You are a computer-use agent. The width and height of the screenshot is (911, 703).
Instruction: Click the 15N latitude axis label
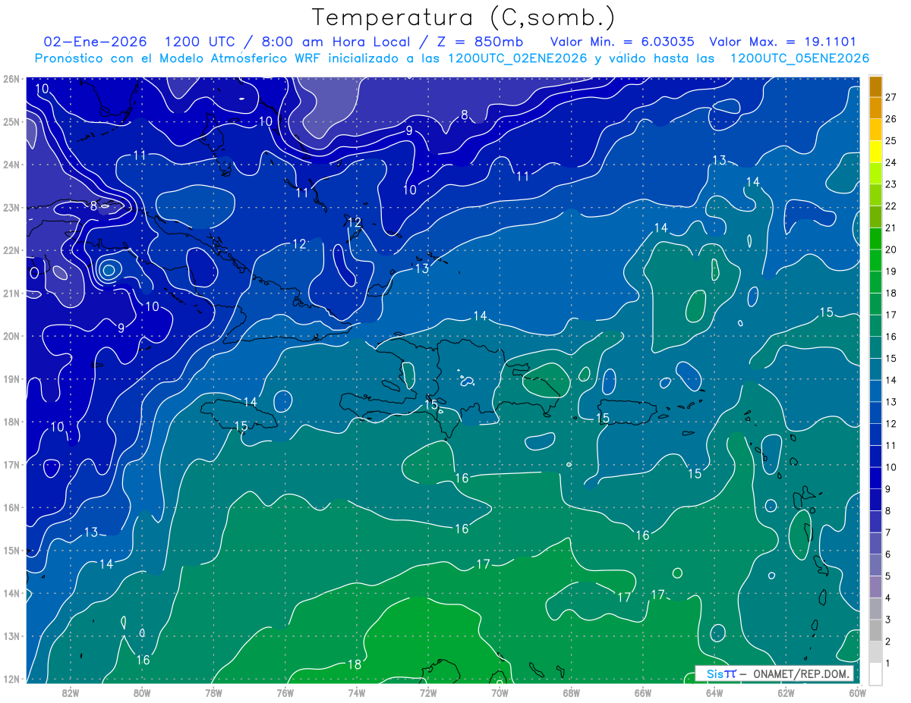[11, 551]
